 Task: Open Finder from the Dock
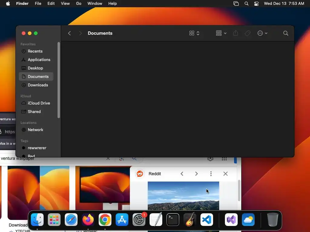tap(37, 220)
